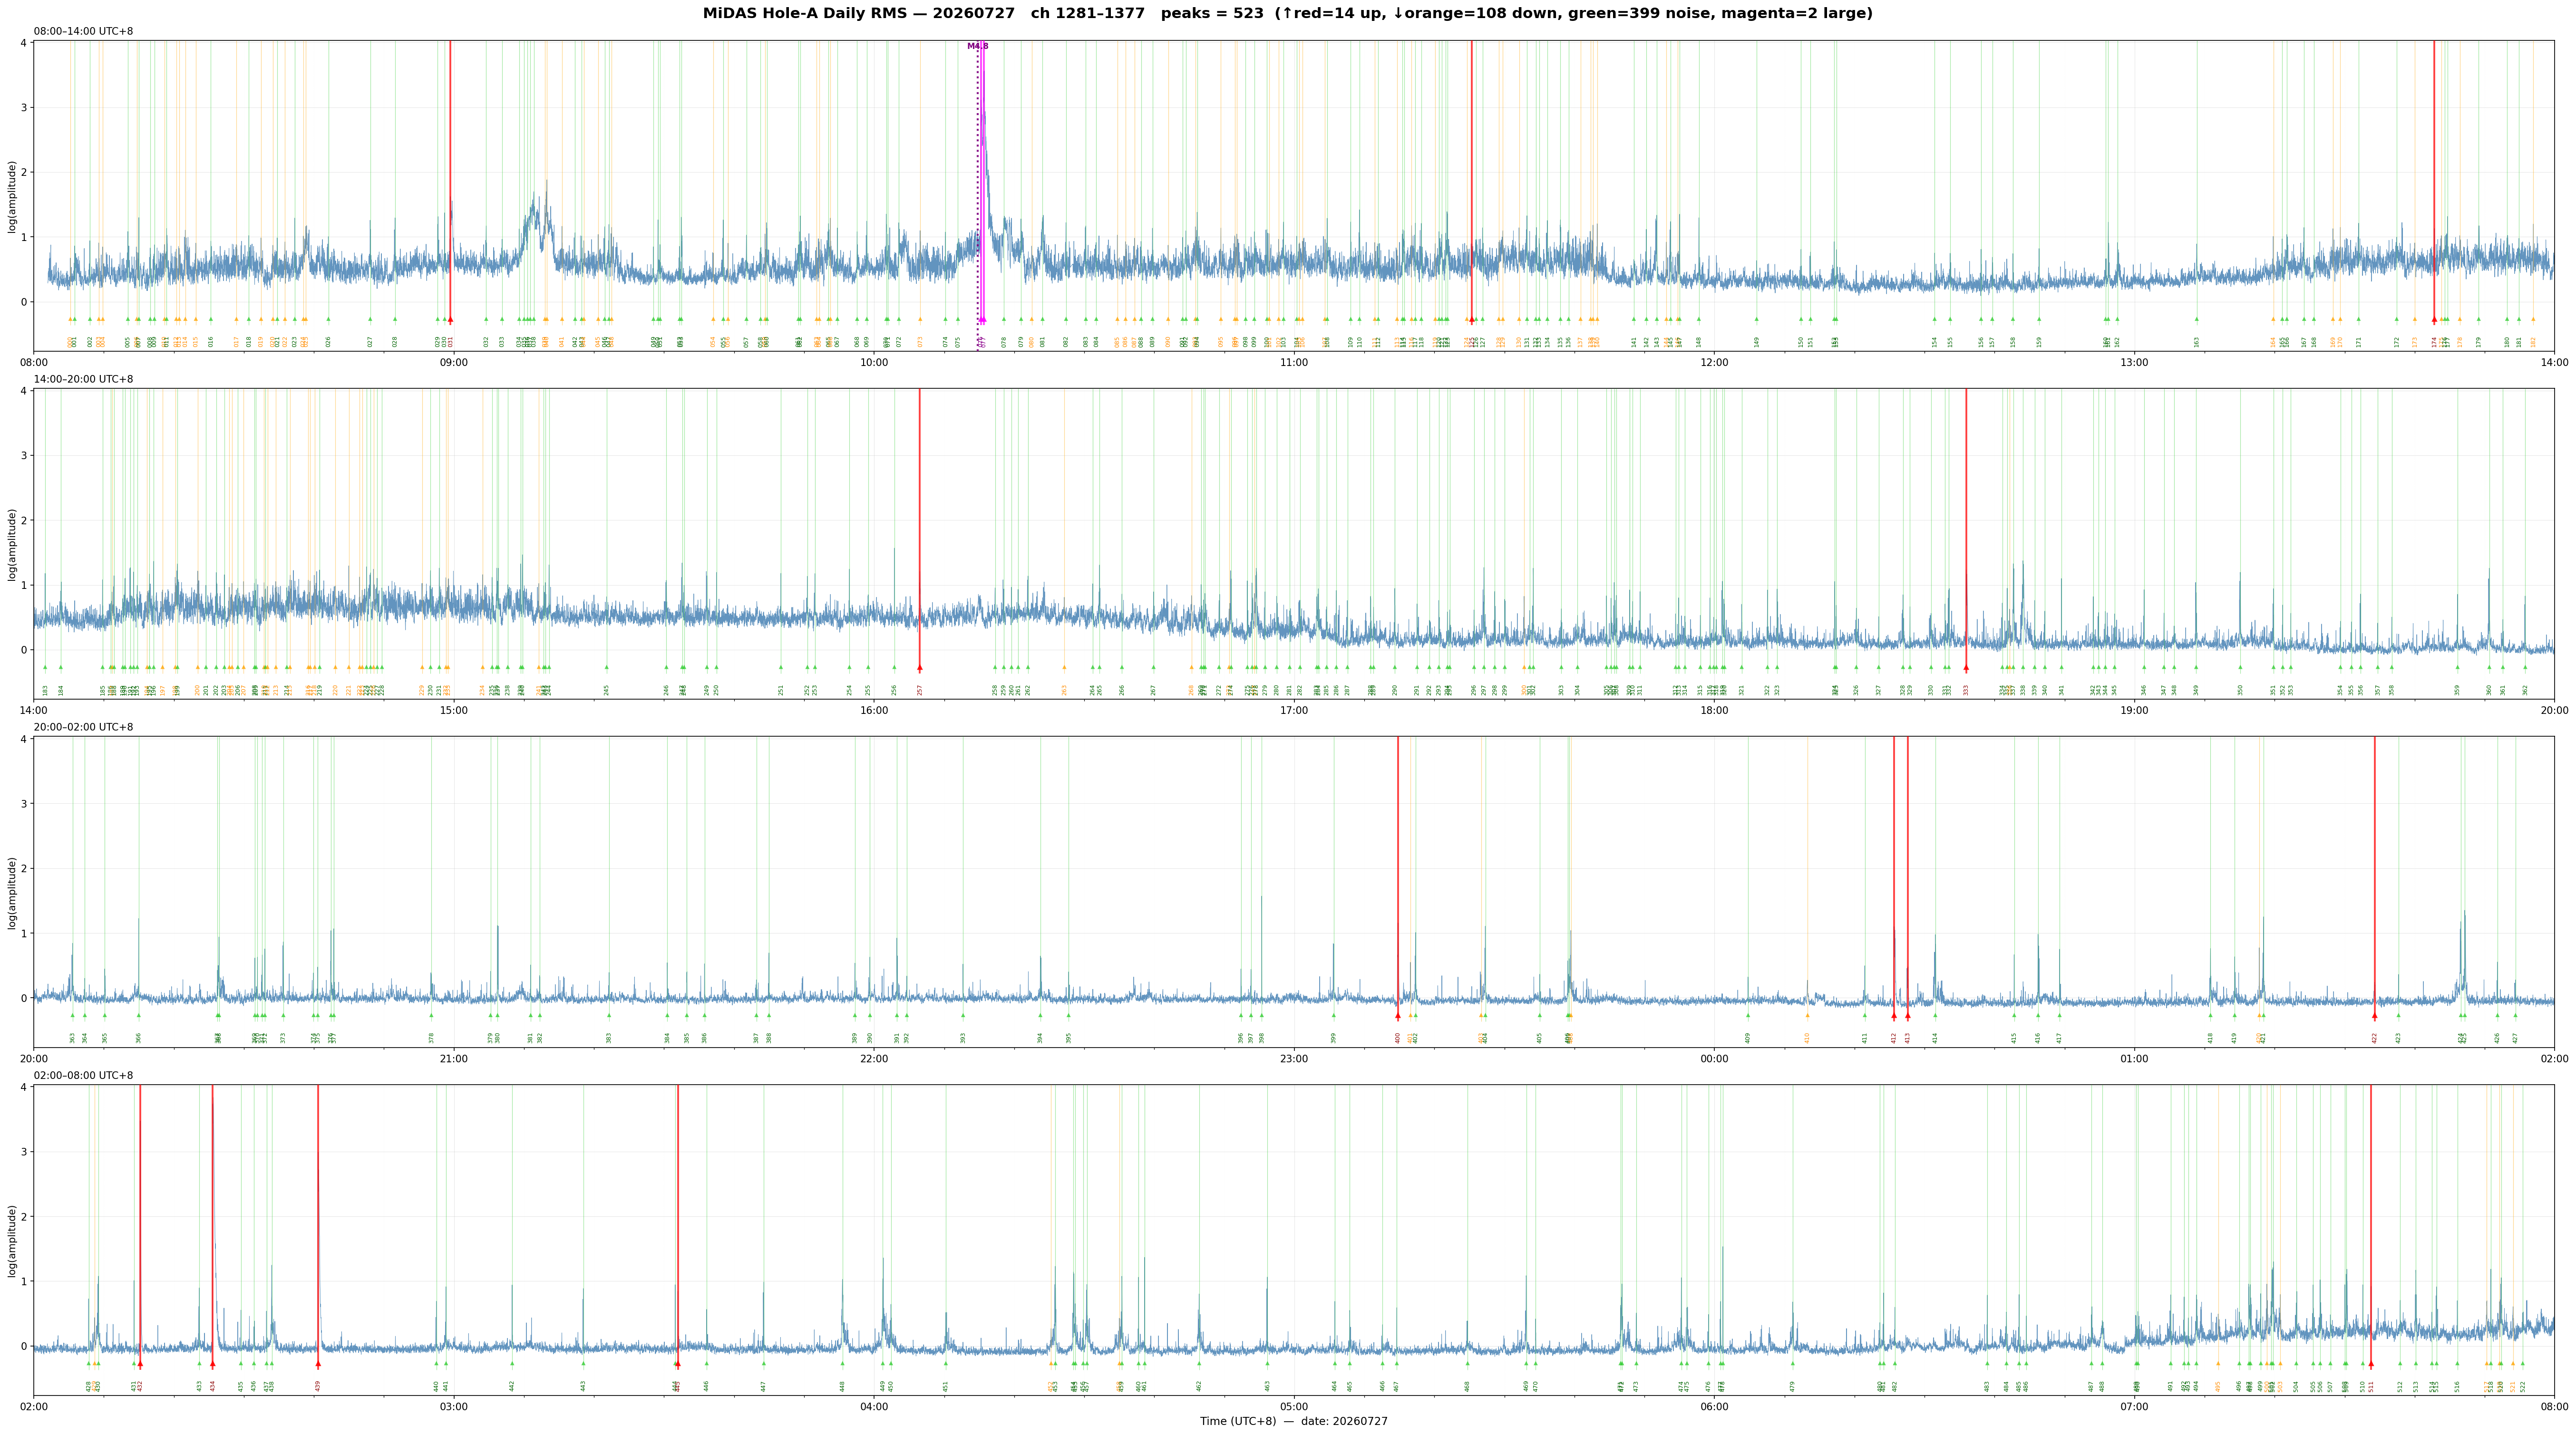Viewport: 2576px width, 1434px height.
Task: Select the 02:00–08:00 UTC+8 panel heading
Action: 83,1075
